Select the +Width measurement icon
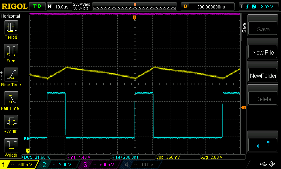 pos(11,122)
